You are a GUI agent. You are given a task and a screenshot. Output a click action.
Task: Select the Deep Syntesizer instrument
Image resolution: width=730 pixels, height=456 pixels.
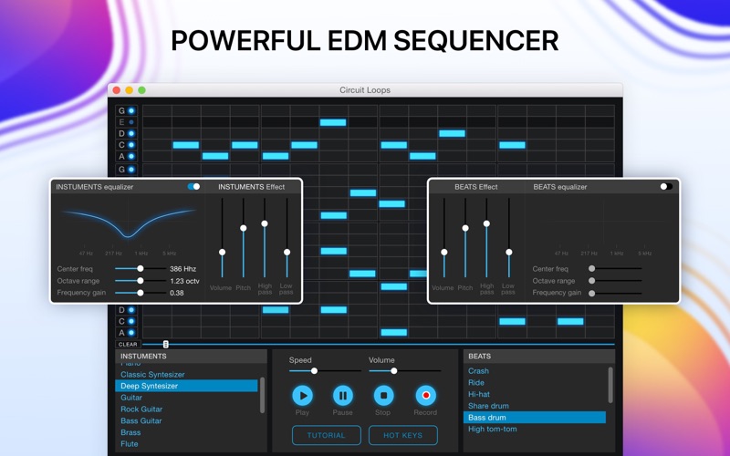pyautogui.click(x=186, y=386)
